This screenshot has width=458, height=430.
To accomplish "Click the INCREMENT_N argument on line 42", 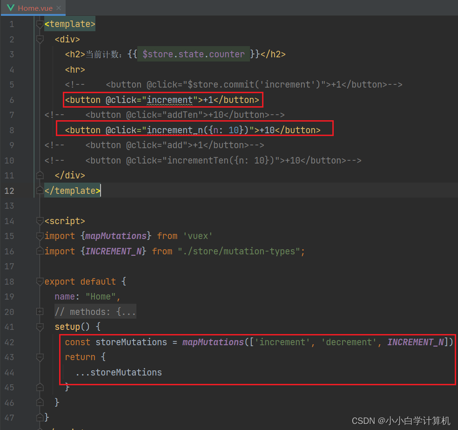I will 415,342.
